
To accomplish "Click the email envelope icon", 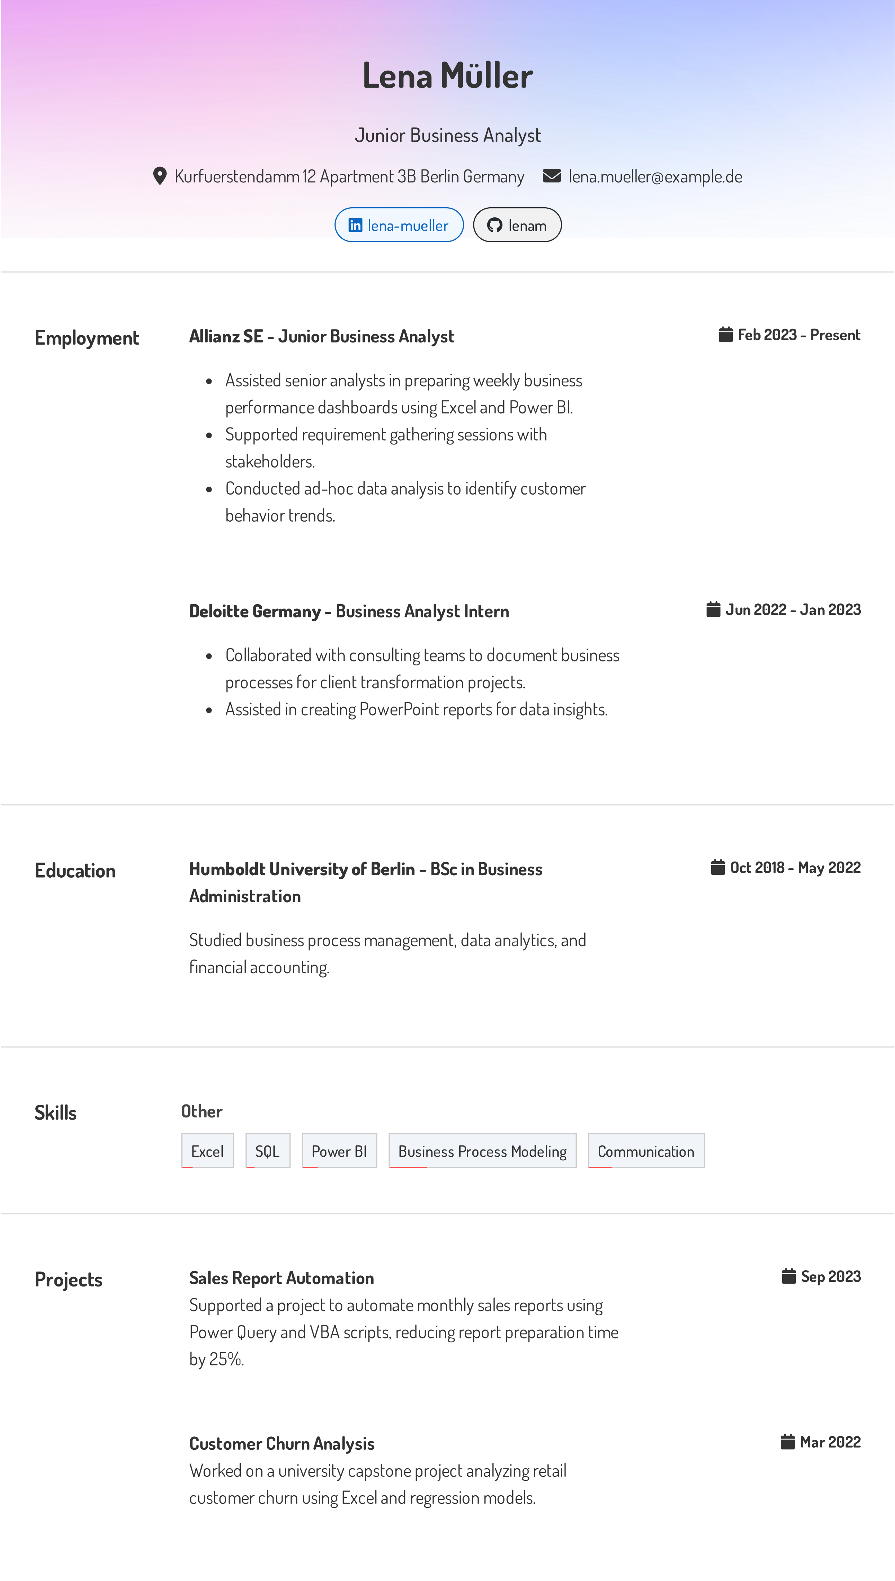I will point(551,176).
